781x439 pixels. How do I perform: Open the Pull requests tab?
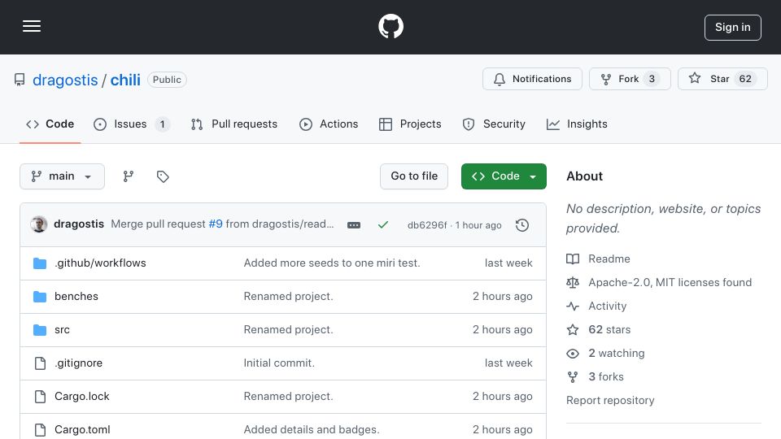click(x=234, y=124)
